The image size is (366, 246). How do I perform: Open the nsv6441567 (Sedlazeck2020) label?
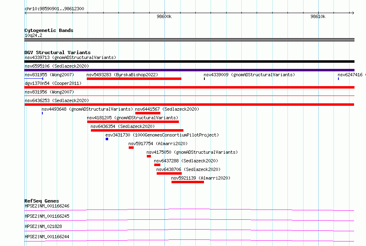coord(167,109)
